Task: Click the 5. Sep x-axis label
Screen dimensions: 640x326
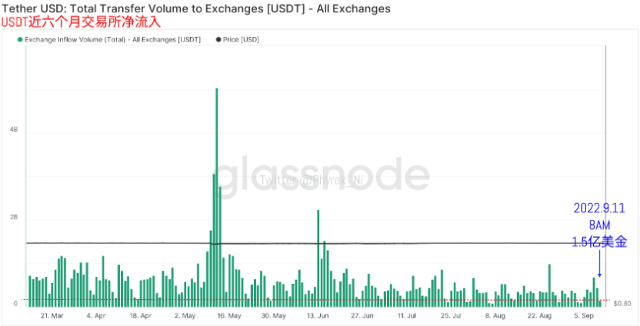Action: (x=585, y=315)
